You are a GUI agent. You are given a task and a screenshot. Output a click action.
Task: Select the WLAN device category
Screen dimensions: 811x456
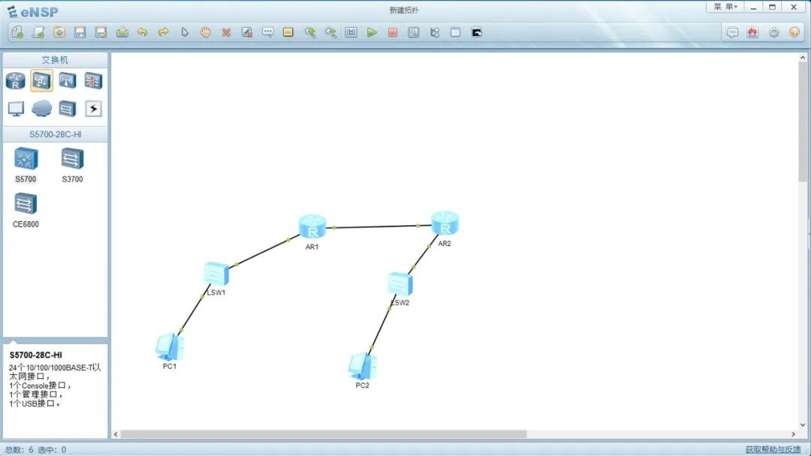click(68, 81)
